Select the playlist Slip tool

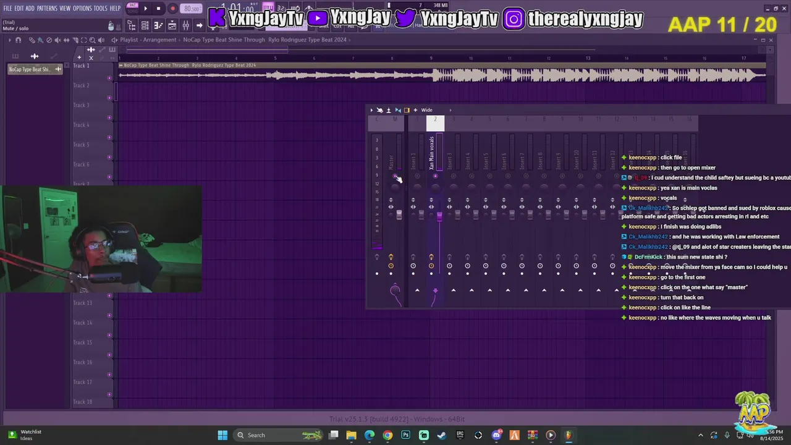pos(66,40)
